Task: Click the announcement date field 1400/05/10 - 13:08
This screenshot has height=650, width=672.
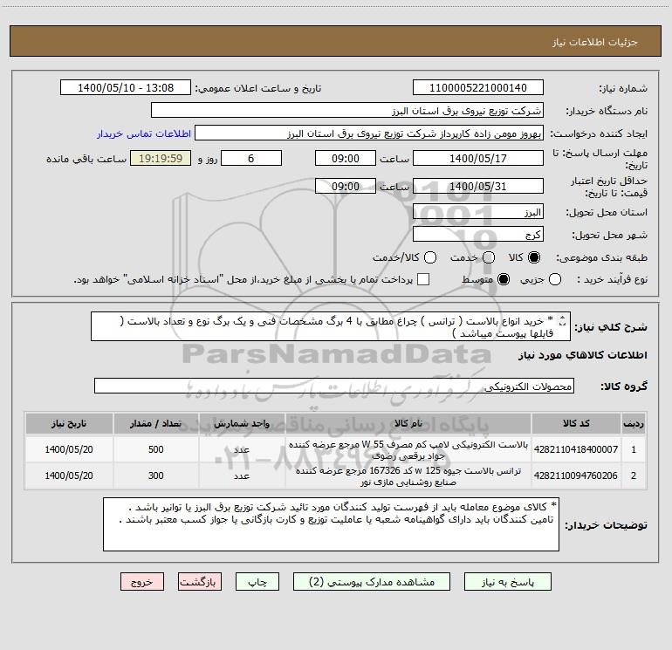Action: coord(126,88)
